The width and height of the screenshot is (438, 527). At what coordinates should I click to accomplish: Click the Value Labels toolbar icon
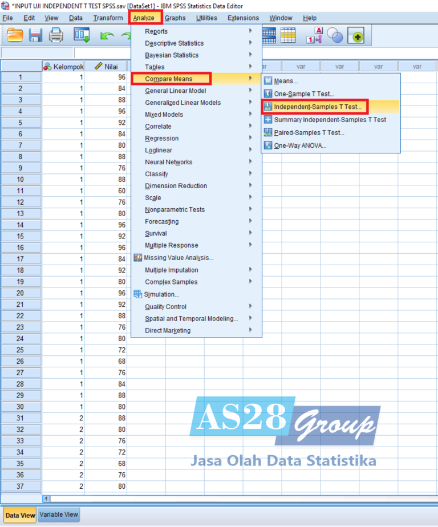(314, 36)
